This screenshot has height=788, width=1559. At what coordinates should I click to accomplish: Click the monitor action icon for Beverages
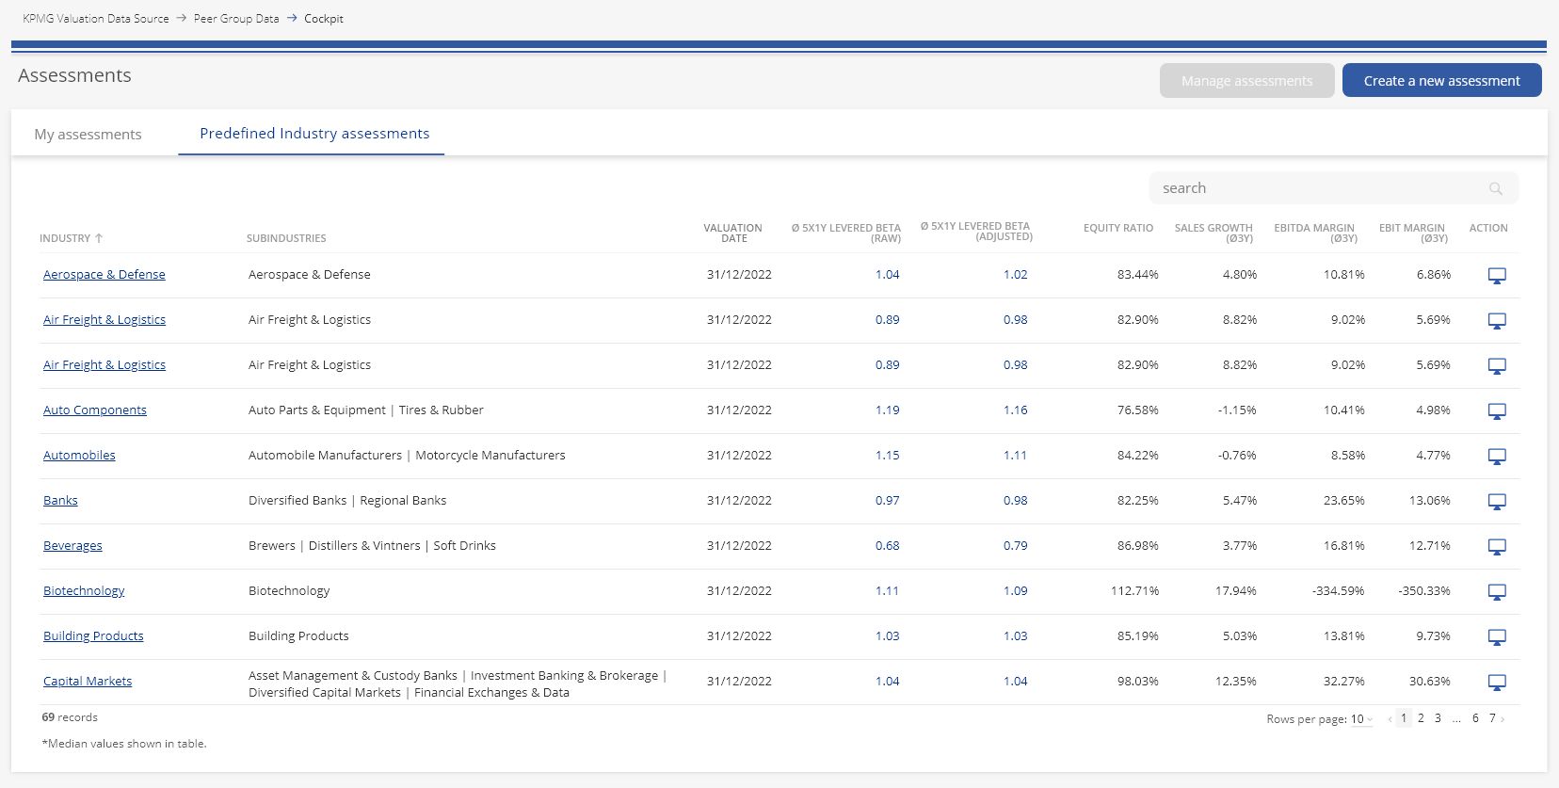[1496, 547]
